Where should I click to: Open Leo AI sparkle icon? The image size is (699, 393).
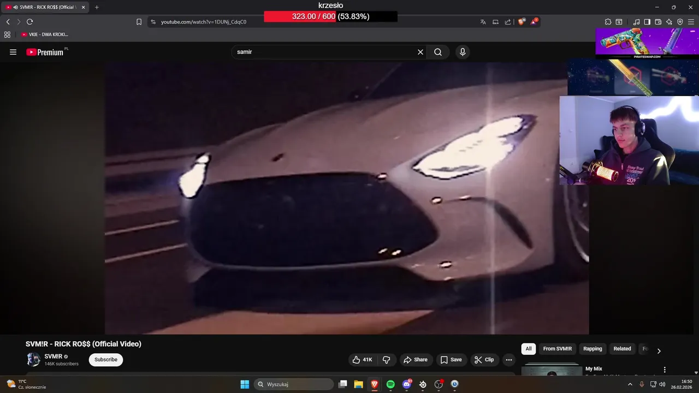tap(669, 22)
